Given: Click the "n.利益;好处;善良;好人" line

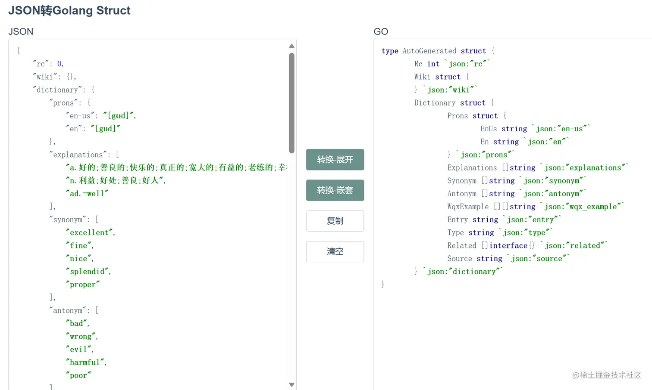Looking at the screenshot, I should (116, 180).
